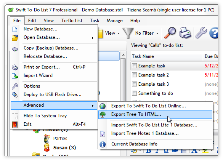Click the (none) due date for Example task 3
This screenshot has height=160, width=223.
pos(211,84)
